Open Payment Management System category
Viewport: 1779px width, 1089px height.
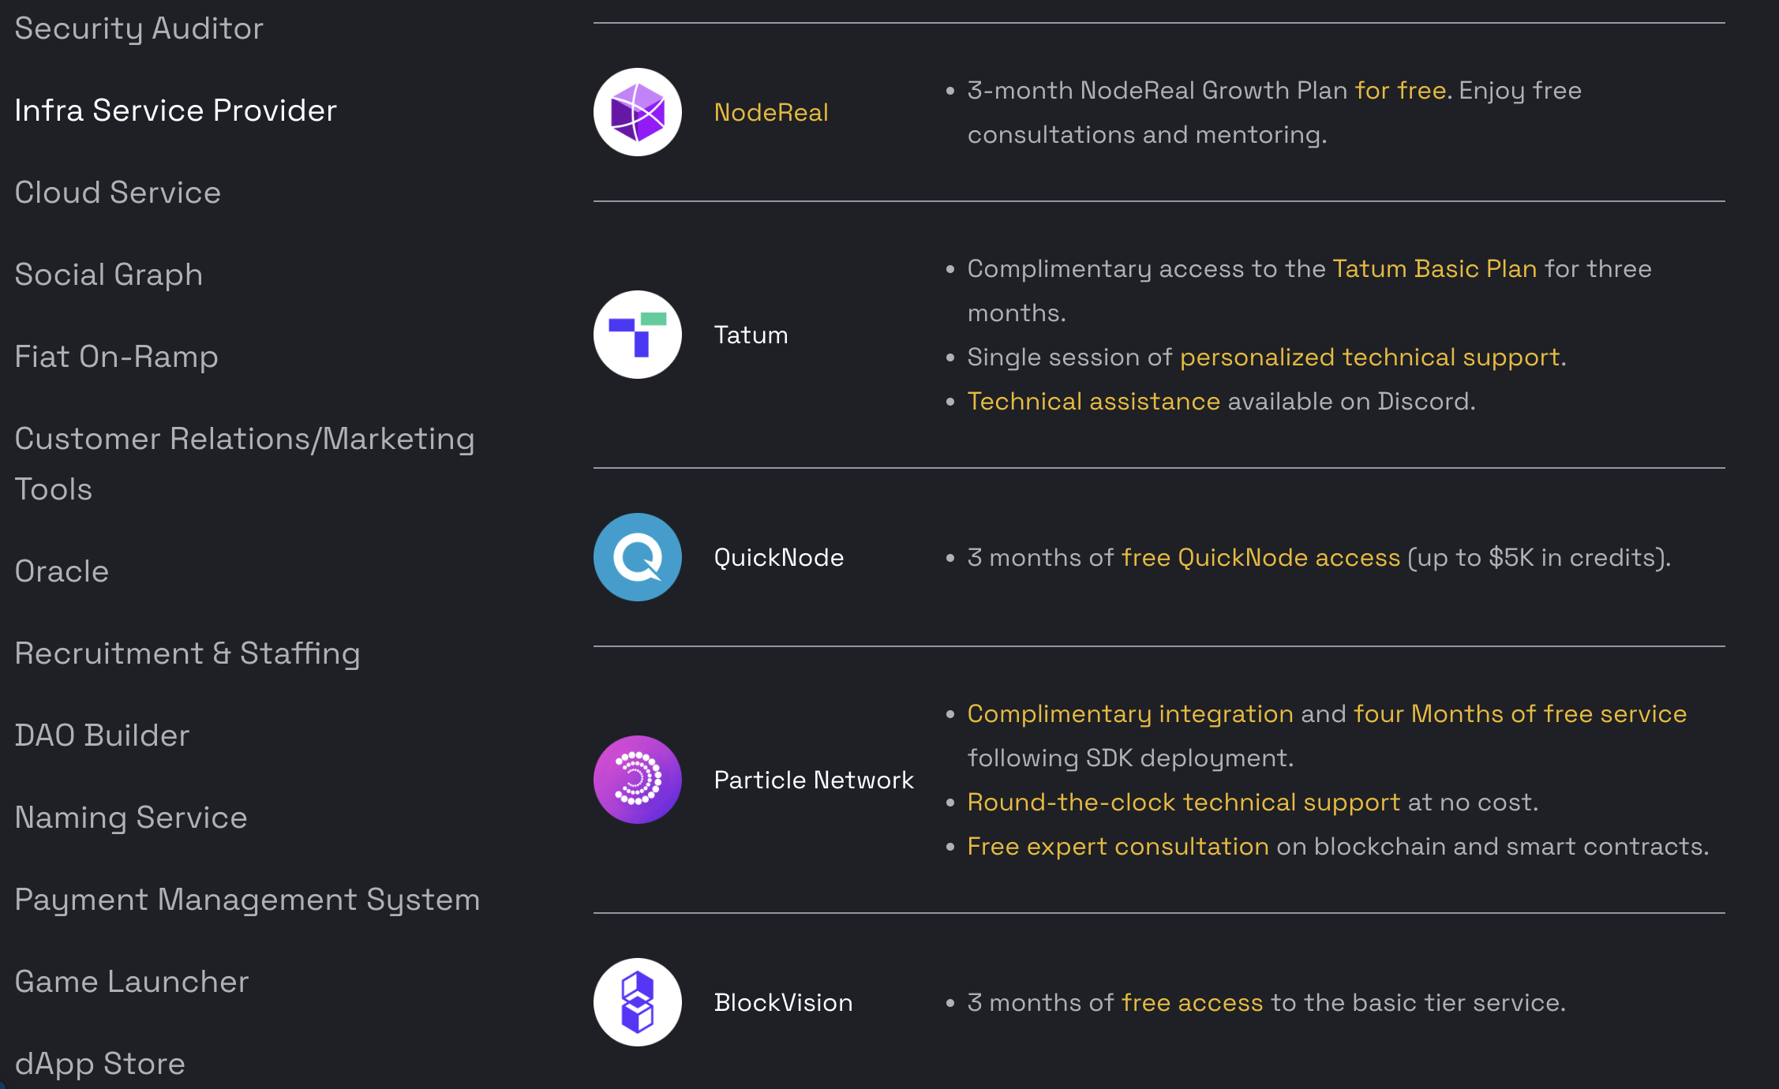[x=247, y=900]
